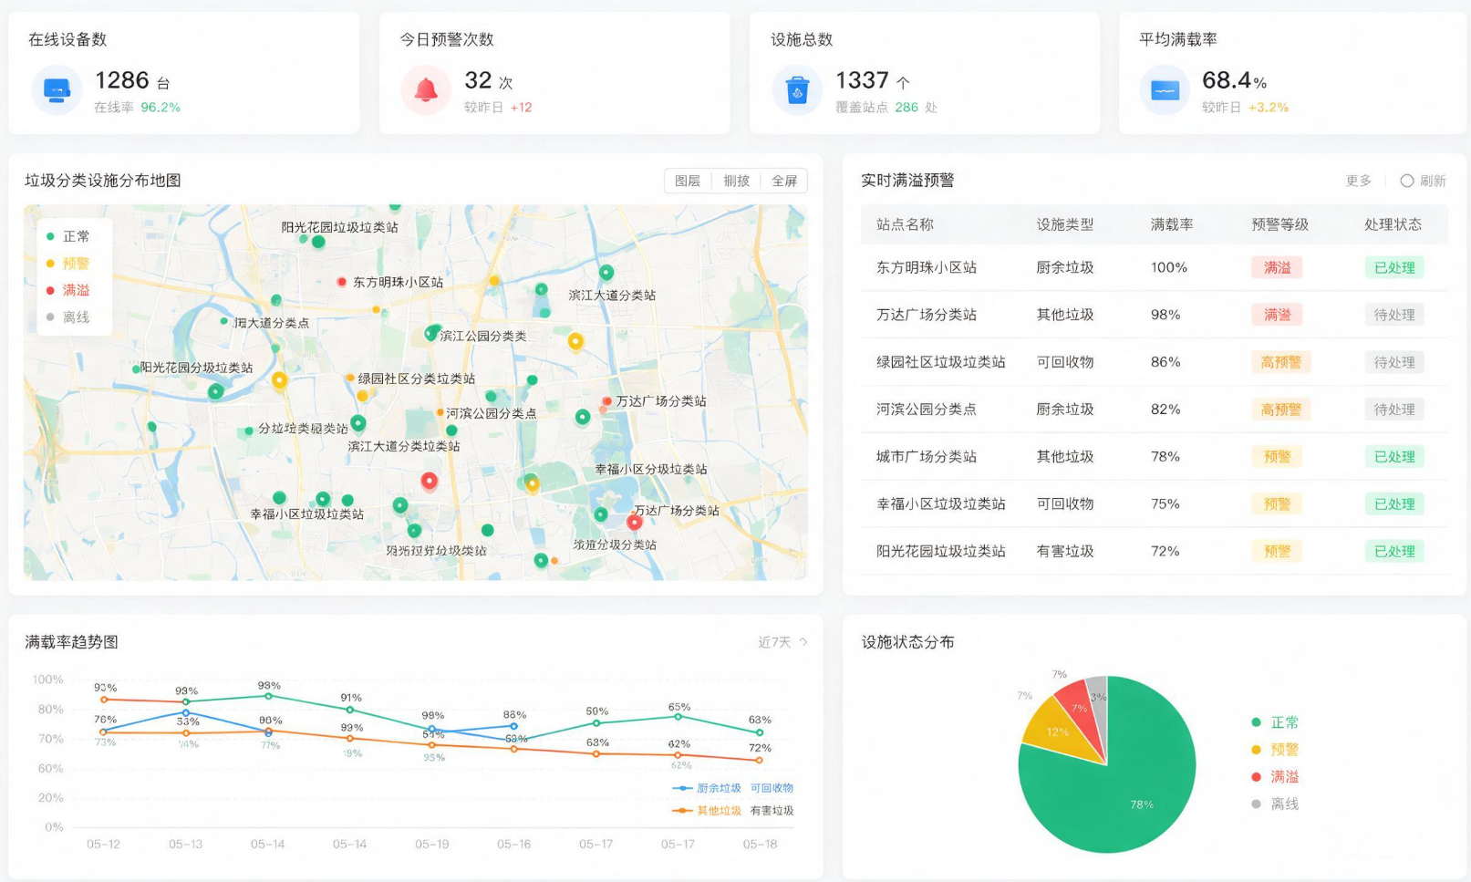The width and height of the screenshot is (1471, 882).
Task: Click green map marker at 滨江大道分类站
Action: point(606,272)
